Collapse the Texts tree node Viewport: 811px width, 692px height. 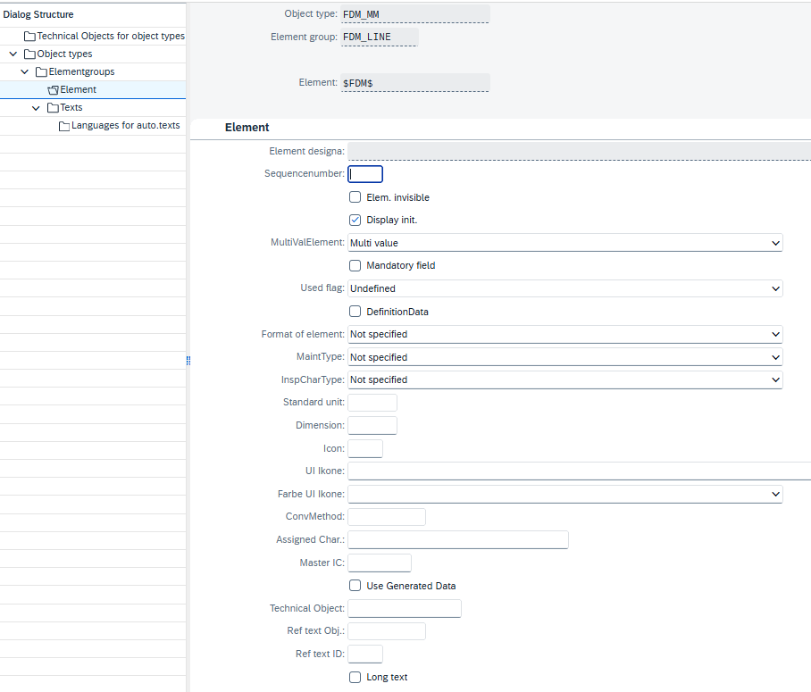pyautogui.click(x=37, y=108)
